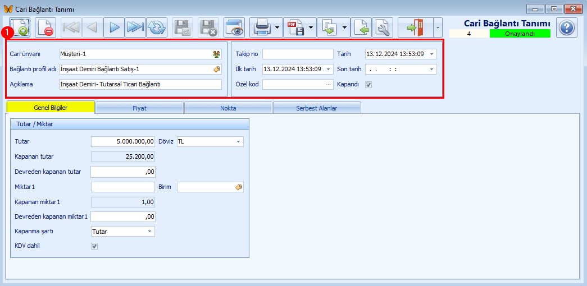587x286 pixels.
Task: Click the copy/transfer document icon
Action: tap(329, 27)
